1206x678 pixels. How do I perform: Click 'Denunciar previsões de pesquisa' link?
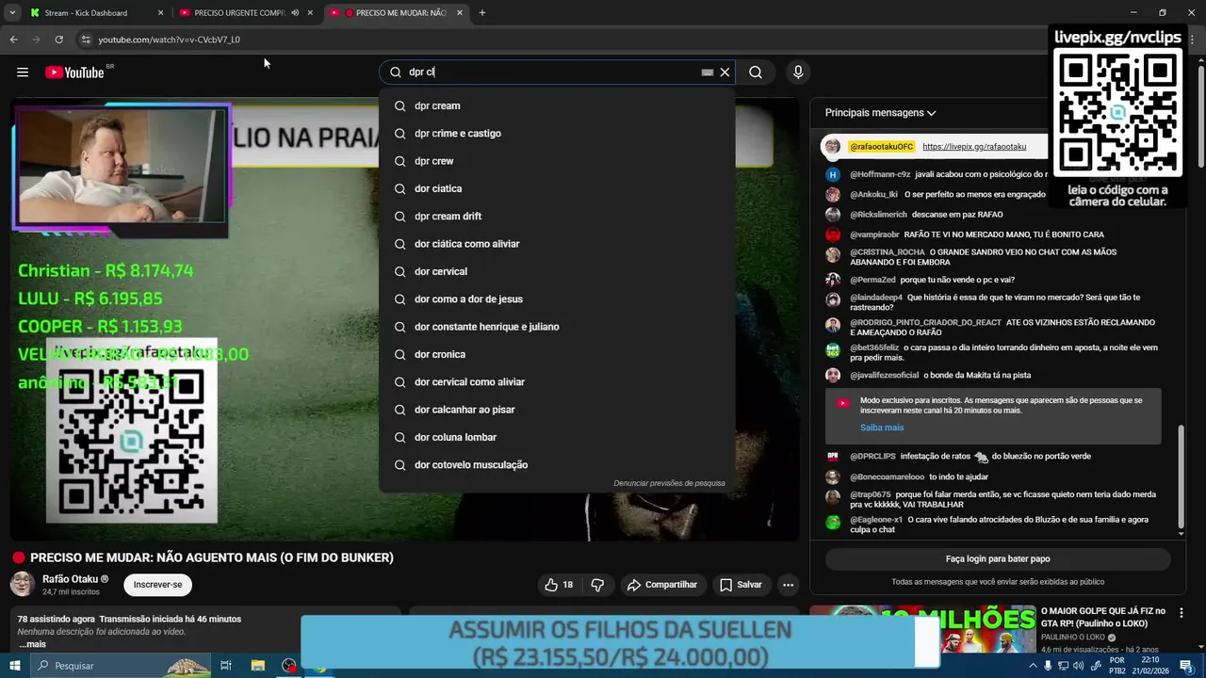click(x=669, y=483)
